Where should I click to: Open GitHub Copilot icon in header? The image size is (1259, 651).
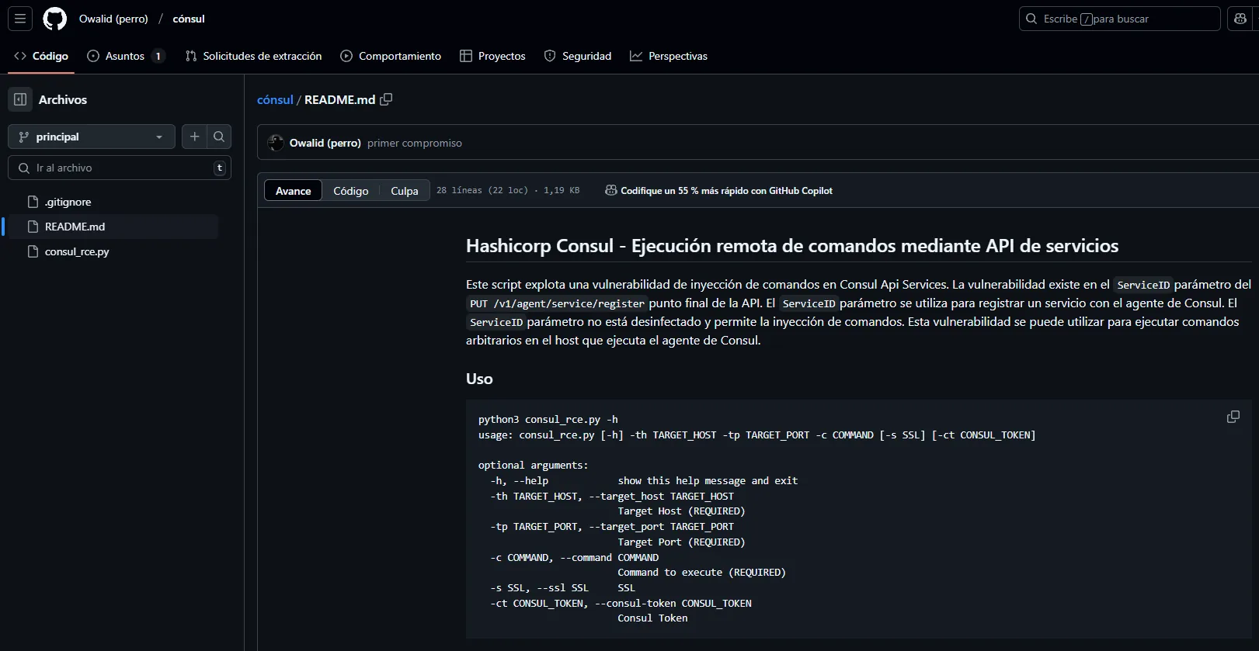tap(1240, 19)
